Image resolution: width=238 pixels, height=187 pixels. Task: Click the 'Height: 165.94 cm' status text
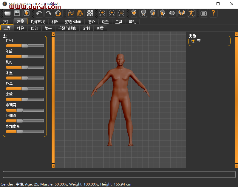tap(116, 184)
